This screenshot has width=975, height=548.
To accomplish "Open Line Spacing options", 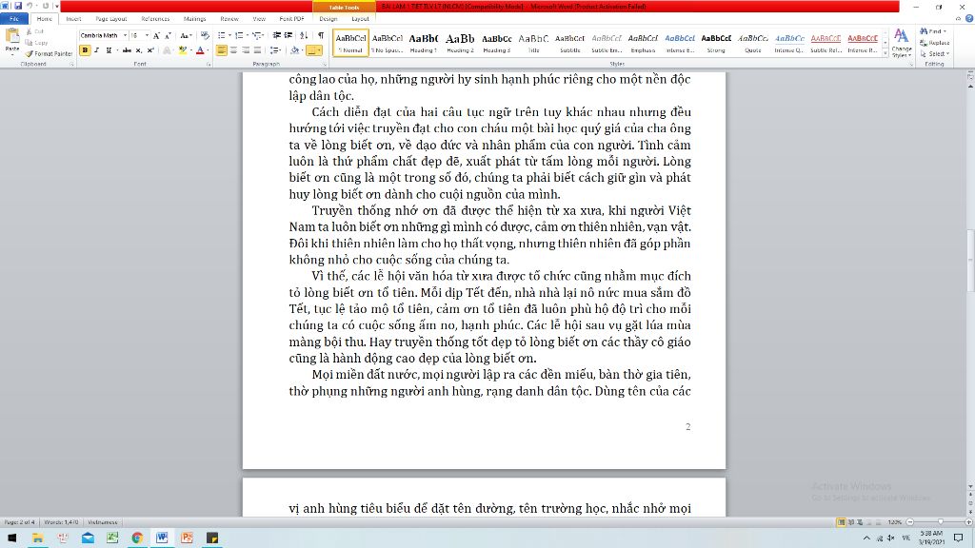I will 275,50.
